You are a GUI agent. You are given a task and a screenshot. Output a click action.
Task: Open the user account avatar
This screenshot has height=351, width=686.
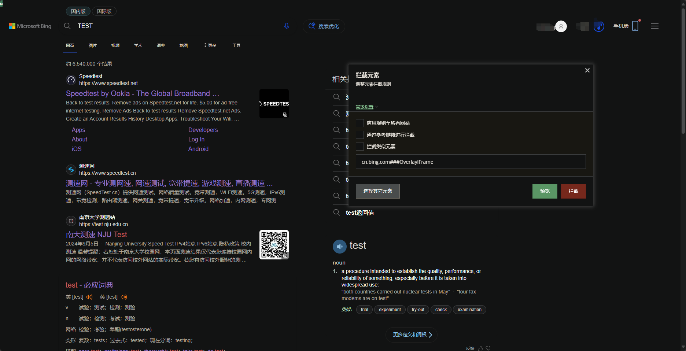click(x=561, y=26)
